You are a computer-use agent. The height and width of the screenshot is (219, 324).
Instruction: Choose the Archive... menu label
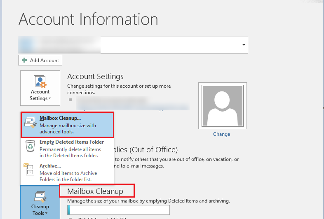pyautogui.click(x=50, y=166)
